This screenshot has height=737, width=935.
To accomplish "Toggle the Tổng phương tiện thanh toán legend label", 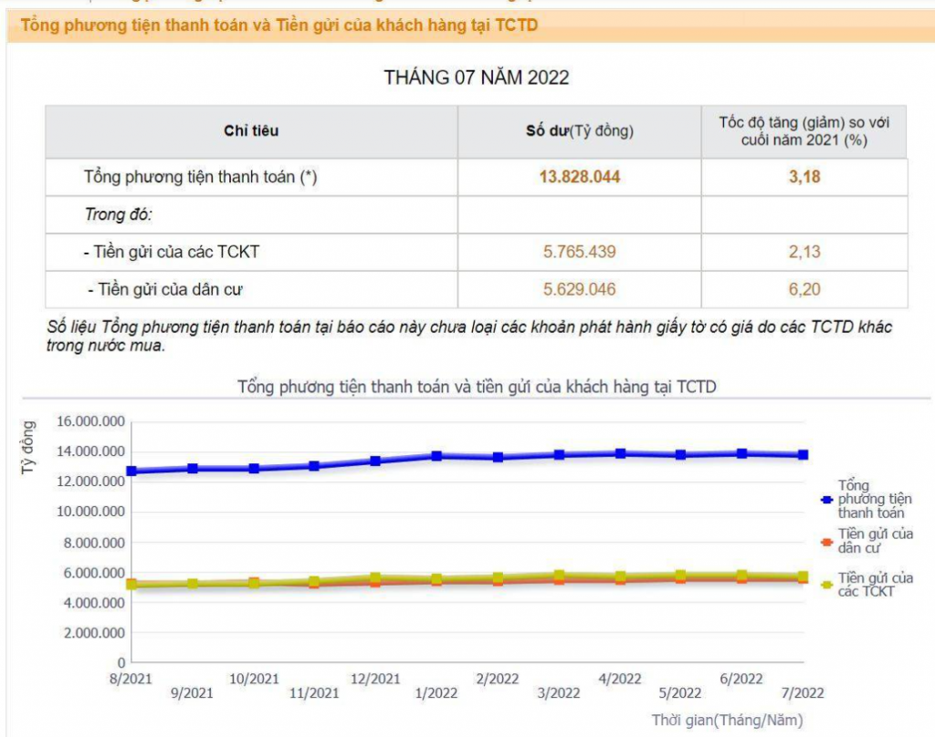I will 874,499.
